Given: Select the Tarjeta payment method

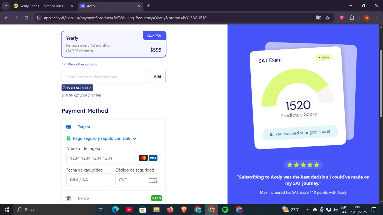Looking at the screenshot, I should click(x=114, y=127).
